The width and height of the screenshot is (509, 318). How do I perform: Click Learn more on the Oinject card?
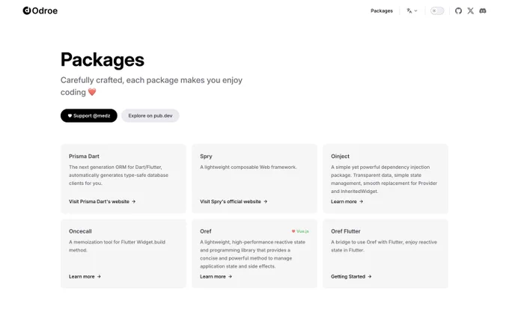click(x=347, y=201)
